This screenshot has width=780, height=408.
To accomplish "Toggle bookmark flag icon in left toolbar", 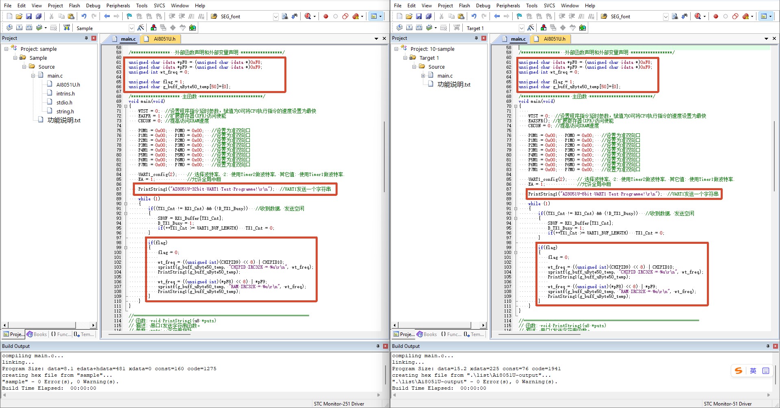I will tap(129, 16).
